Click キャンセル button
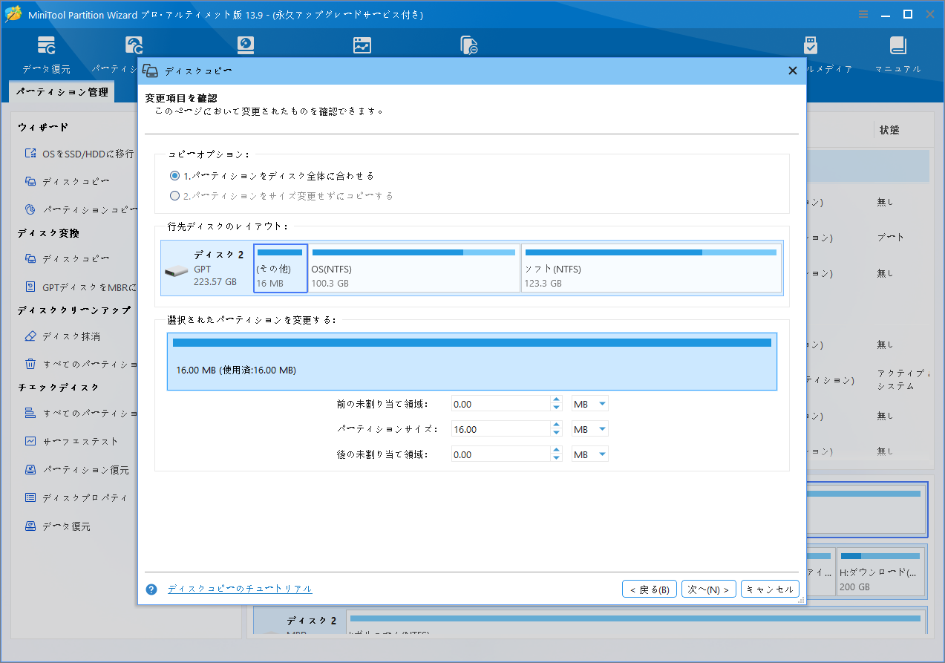 770,589
